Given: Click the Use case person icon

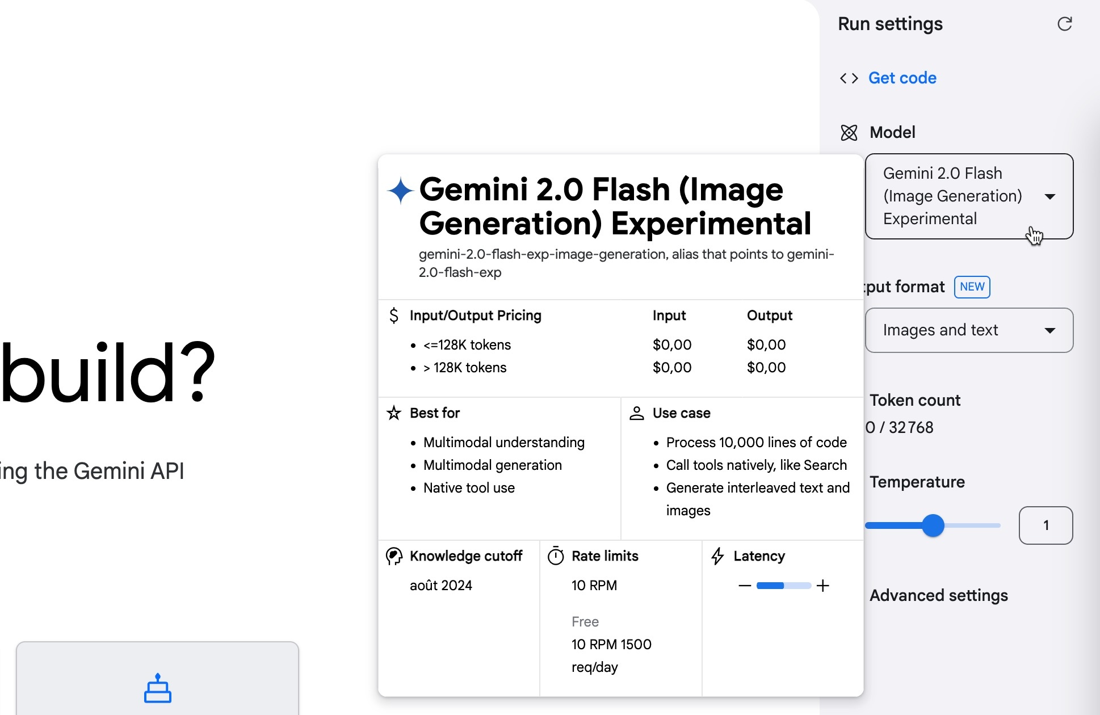Looking at the screenshot, I should [637, 413].
